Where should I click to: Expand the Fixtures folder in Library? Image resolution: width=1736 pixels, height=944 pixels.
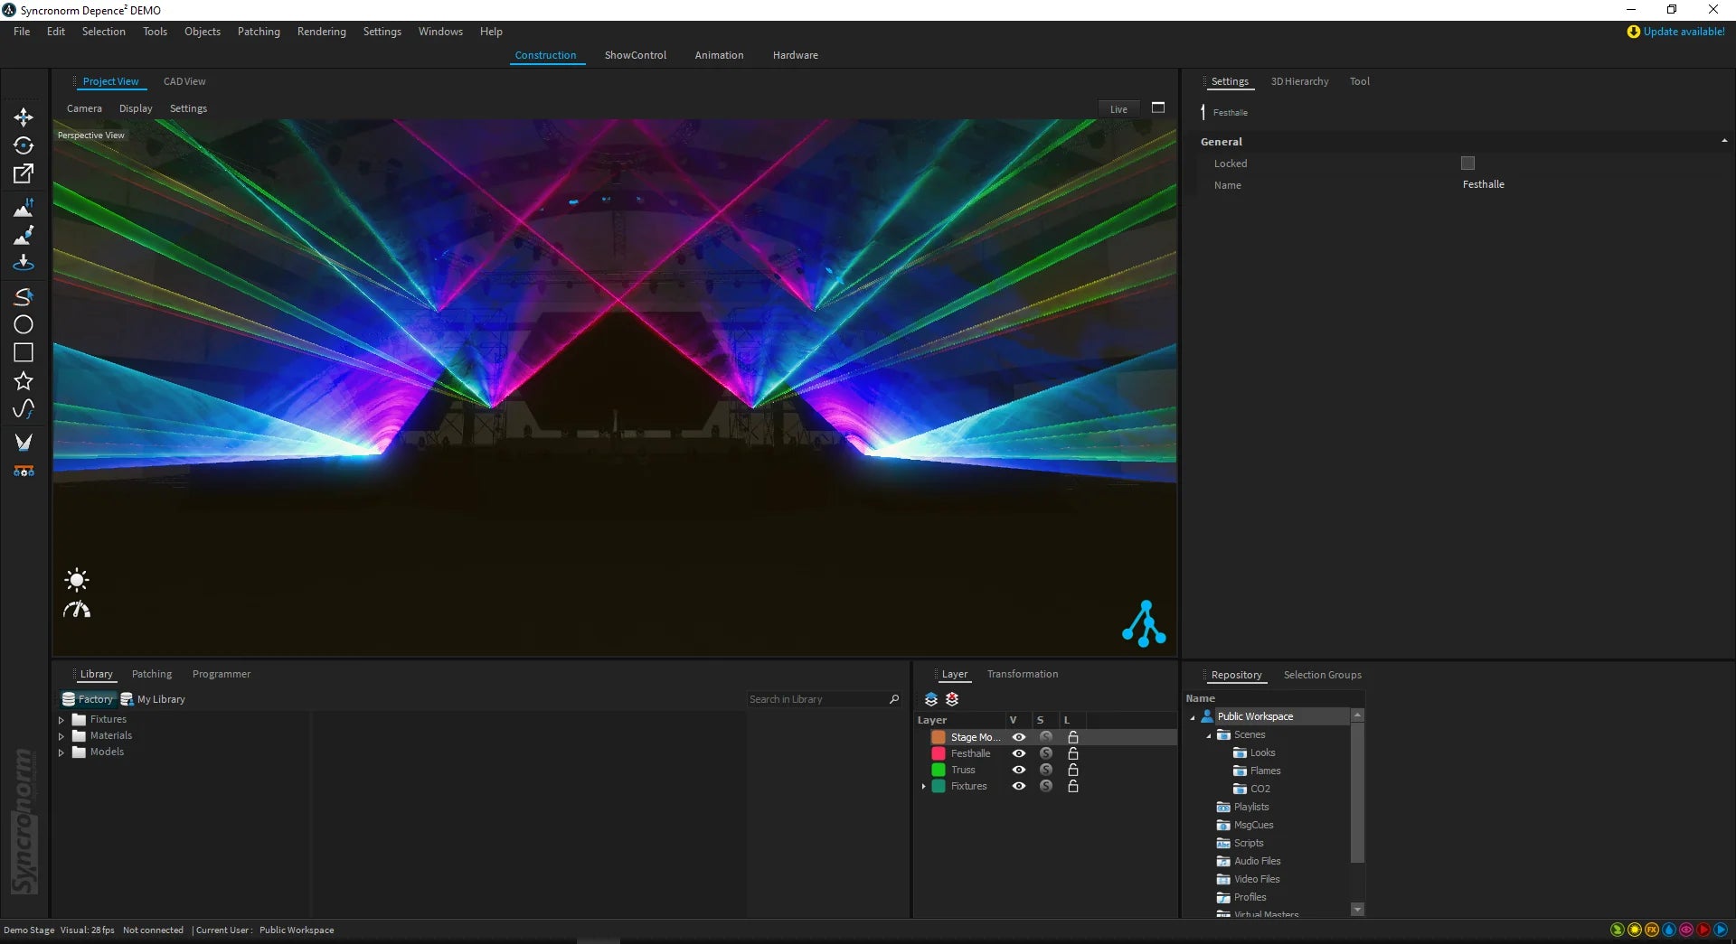[x=61, y=720]
